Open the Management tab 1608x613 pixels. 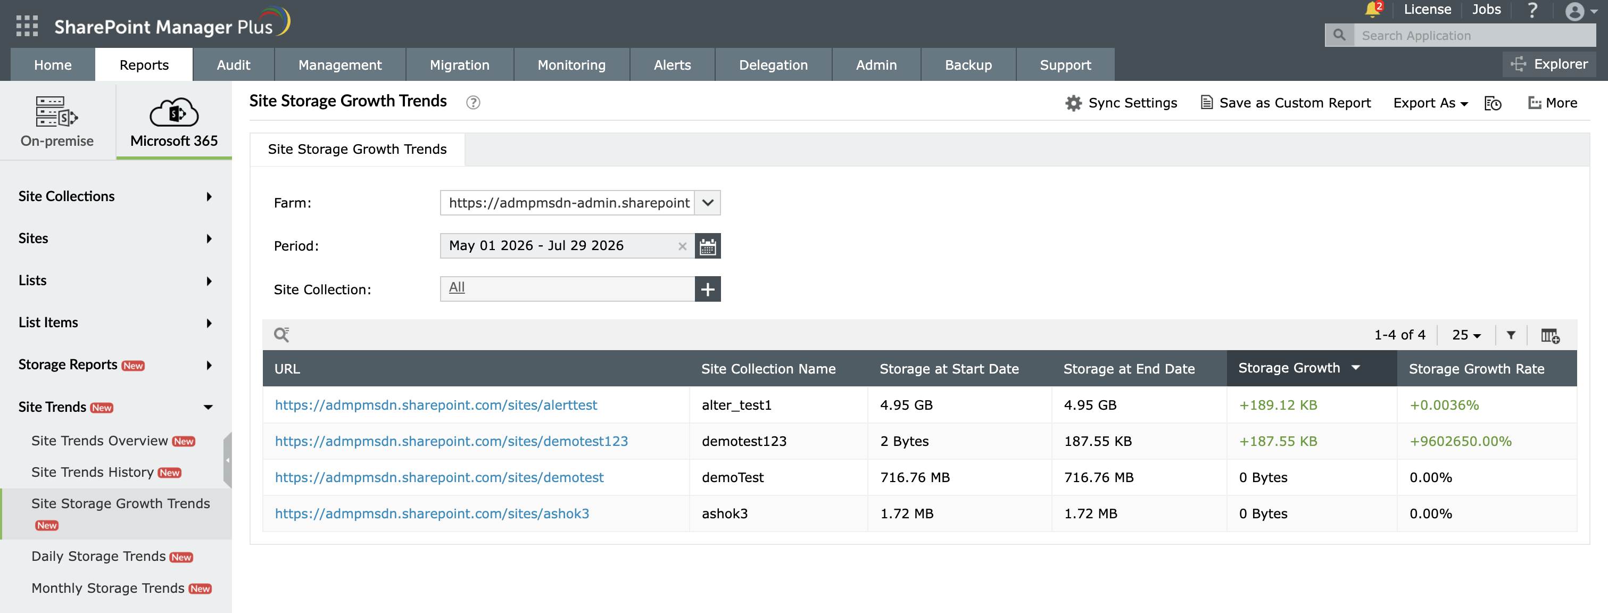coord(340,64)
